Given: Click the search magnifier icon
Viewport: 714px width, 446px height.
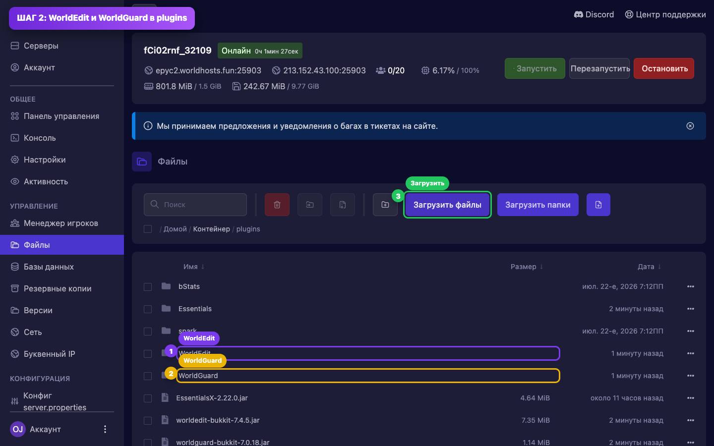Looking at the screenshot, I should (x=155, y=204).
